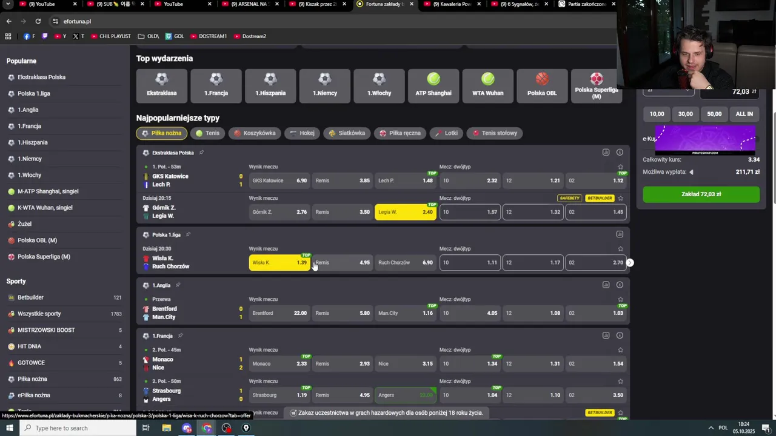Screen dimensions: 776x436
Task: Open Ekstraklasa Polska in the sidebar
Action: 41,78
